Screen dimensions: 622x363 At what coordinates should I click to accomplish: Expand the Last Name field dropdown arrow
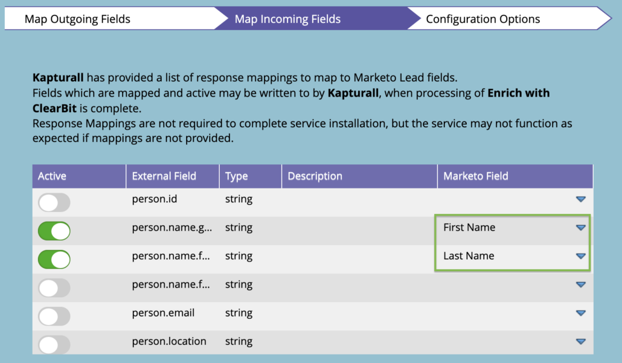pyautogui.click(x=581, y=256)
